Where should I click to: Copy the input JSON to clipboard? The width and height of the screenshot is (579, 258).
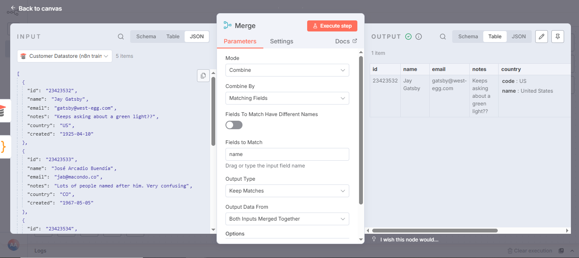[x=203, y=76]
